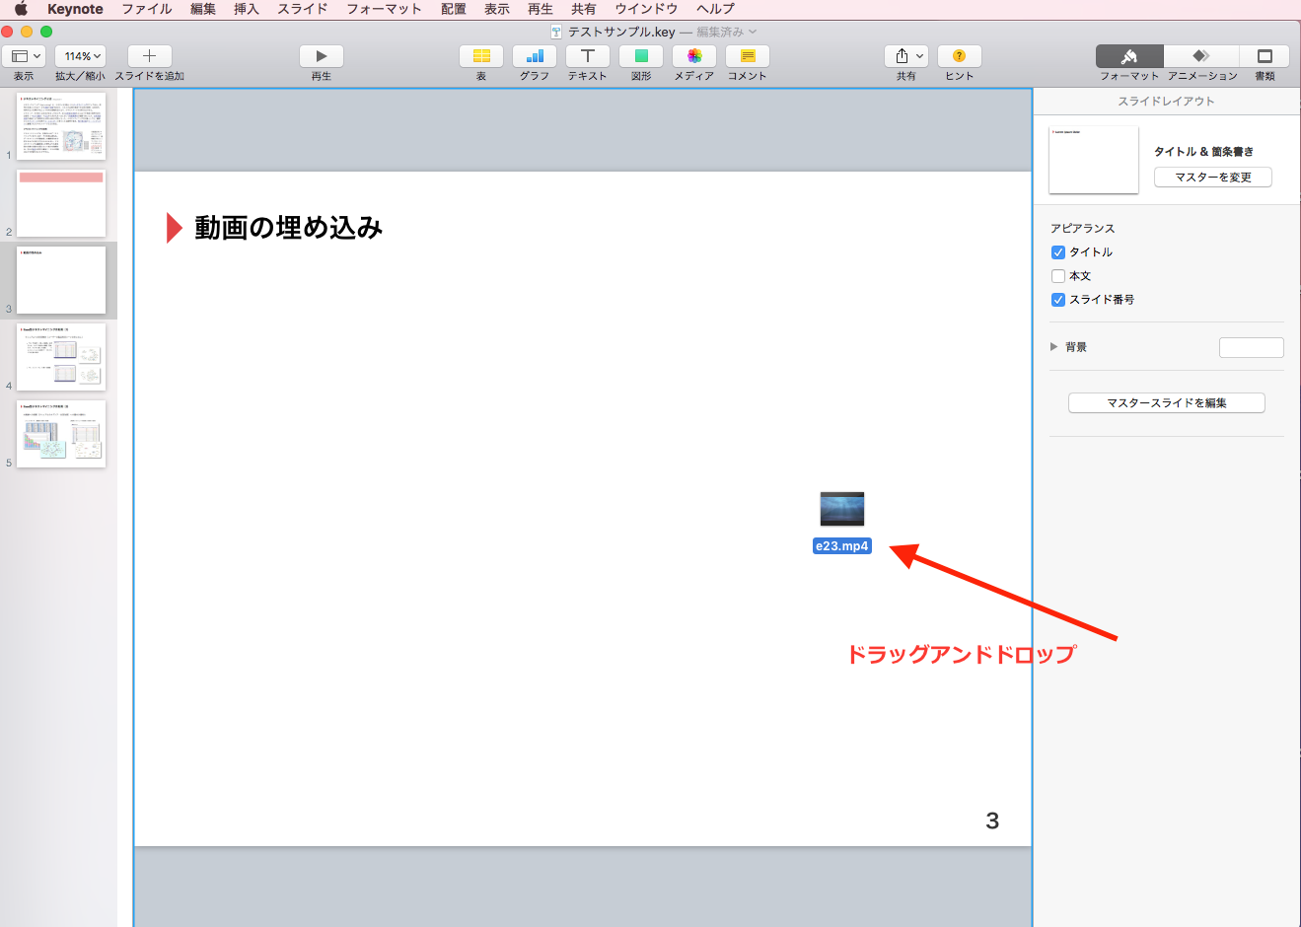Open the Chart (グラフ) toolbar icon
This screenshot has height=927, width=1301.
coord(535,56)
